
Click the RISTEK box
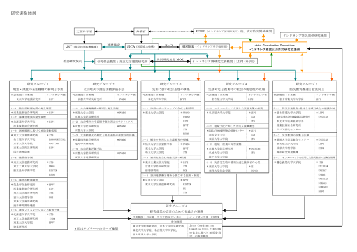[x=205, y=47]
